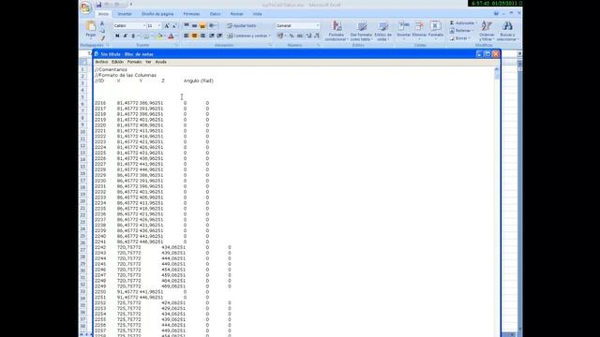Open Ver menu in Bloc de notas

148,62
